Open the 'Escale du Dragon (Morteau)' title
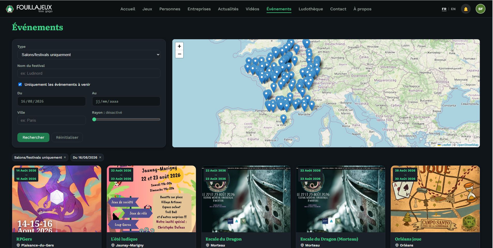This screenshot has height=248, width=493. (329, 239)
